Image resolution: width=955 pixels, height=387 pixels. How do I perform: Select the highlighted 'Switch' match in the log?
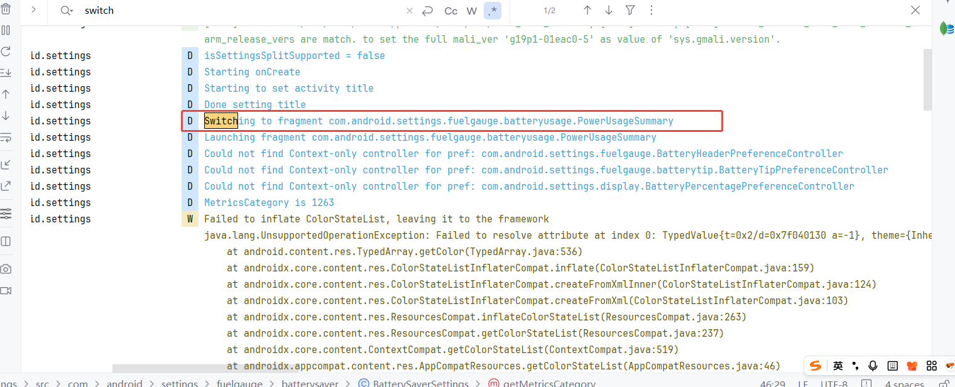click(x=221, y=121)
